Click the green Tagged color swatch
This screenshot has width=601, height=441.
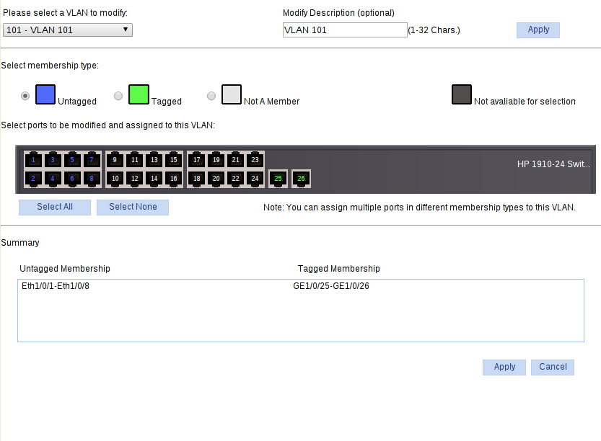tap(139, 94)
